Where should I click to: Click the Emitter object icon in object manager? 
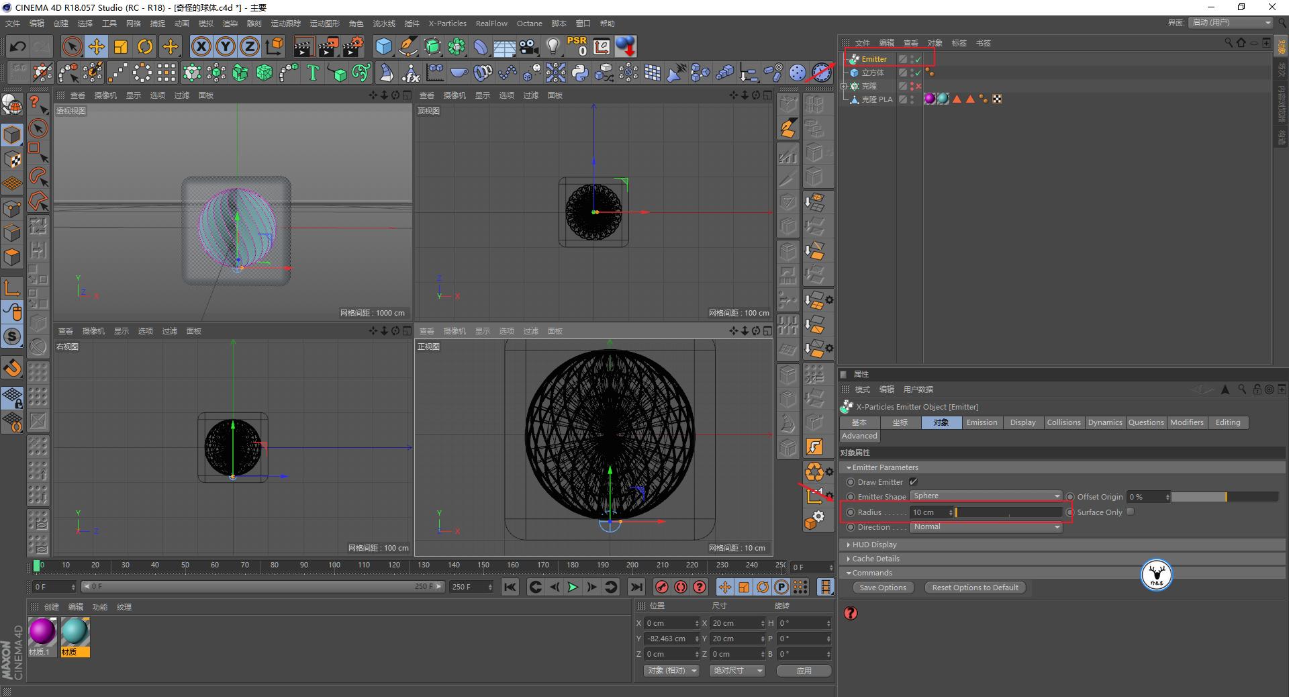[x=852, y=59]
